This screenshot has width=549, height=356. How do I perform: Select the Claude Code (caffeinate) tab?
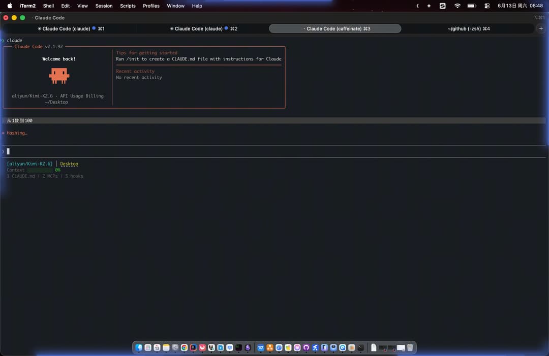(335, 28)
